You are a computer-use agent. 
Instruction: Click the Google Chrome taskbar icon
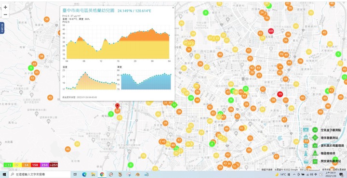(102, 174)
